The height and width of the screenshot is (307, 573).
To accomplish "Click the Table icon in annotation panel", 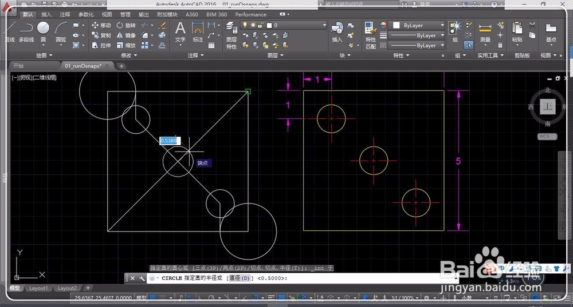I will (x=211, y=46).
